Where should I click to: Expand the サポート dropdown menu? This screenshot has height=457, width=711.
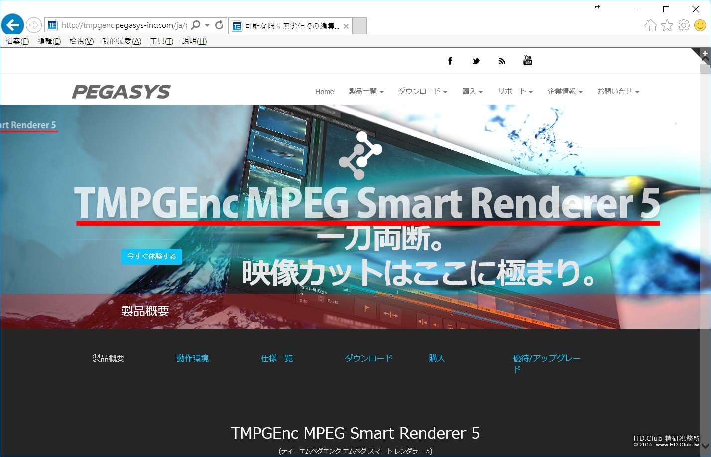tap(515, 91)
